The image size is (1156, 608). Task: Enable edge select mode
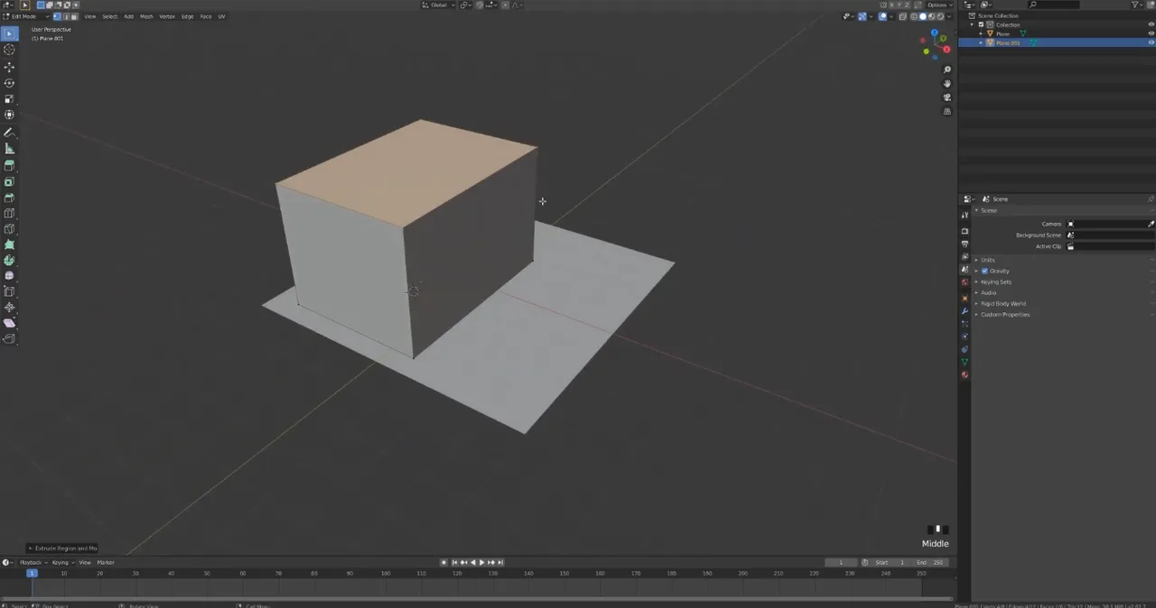pos(66,16)
